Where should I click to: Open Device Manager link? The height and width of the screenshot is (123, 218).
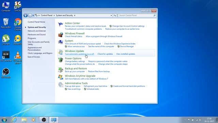127,46
